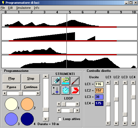This screenshot has width=138, height=128.
Task: Select the pencil drawing tool
Action: 56,81
